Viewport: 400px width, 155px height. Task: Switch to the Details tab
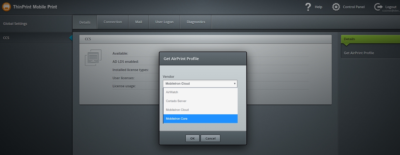85,22
